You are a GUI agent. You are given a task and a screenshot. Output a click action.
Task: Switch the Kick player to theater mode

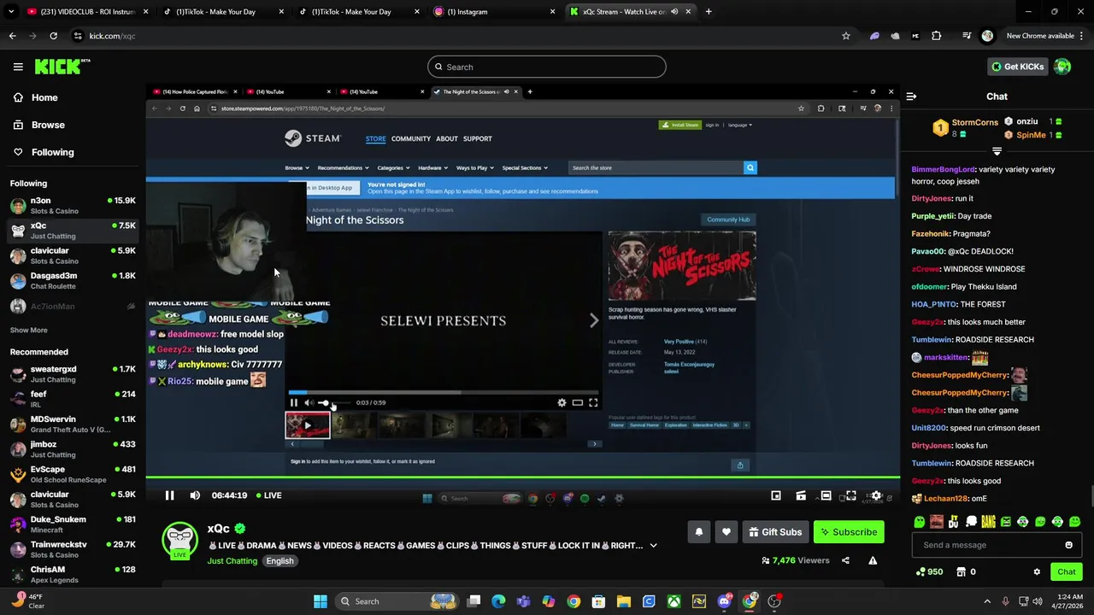[x=826, y=495]
